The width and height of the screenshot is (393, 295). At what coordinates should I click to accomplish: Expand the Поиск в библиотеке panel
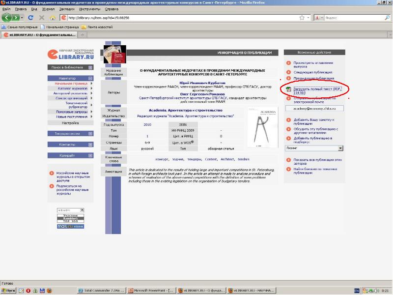pyautogui.click(x=90, y=67)
